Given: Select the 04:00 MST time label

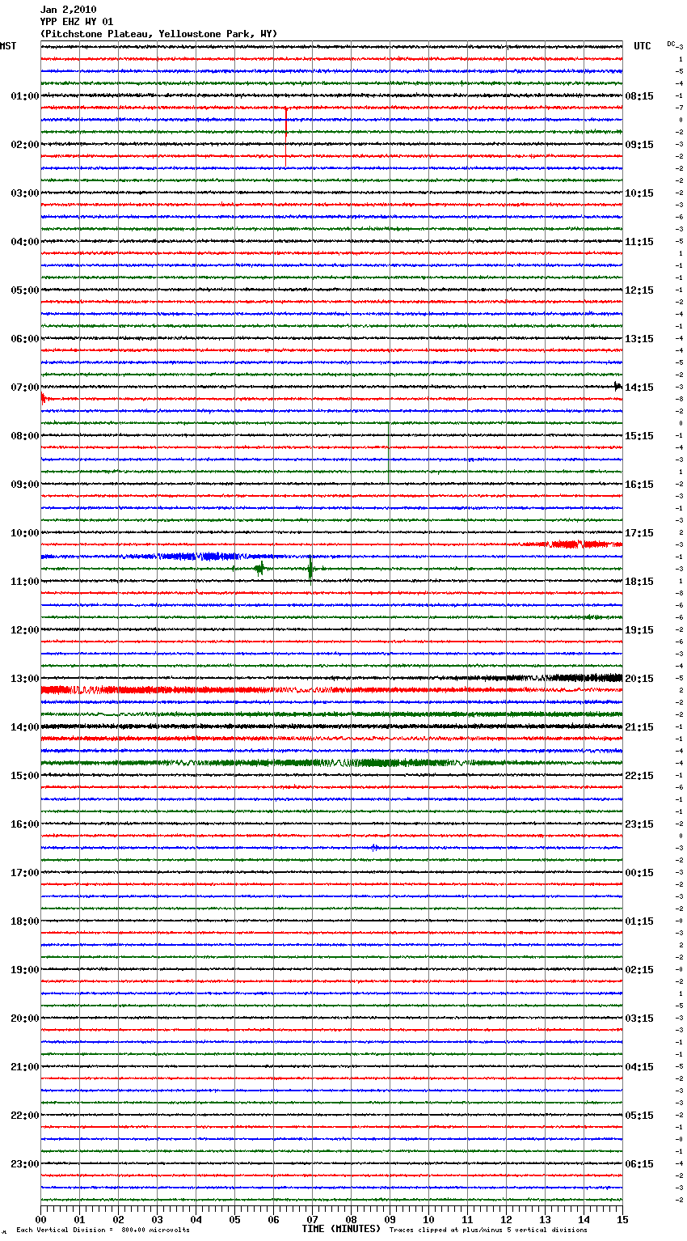Looking at the screenshot, I should pos(25,242).
